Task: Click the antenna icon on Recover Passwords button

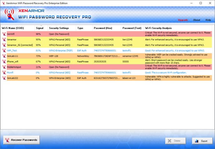Action: (7, 140)
